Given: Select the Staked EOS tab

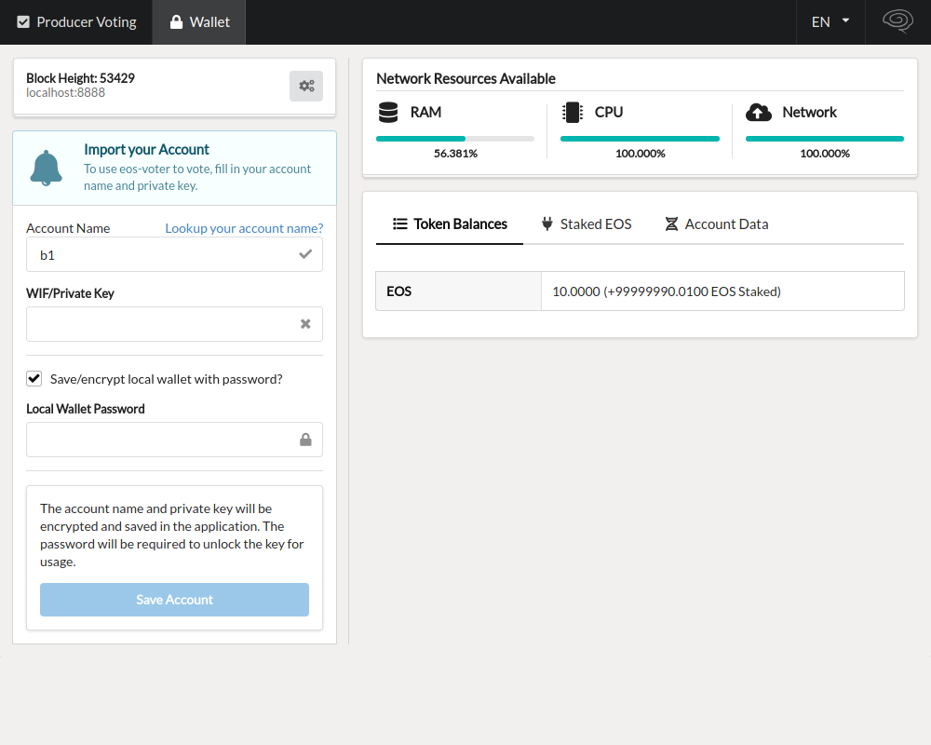Looking at the screenshot, I should [586, 223].
